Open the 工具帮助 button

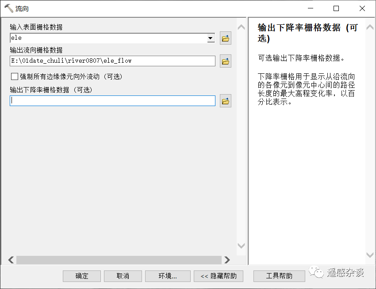(x=279, y=276)
